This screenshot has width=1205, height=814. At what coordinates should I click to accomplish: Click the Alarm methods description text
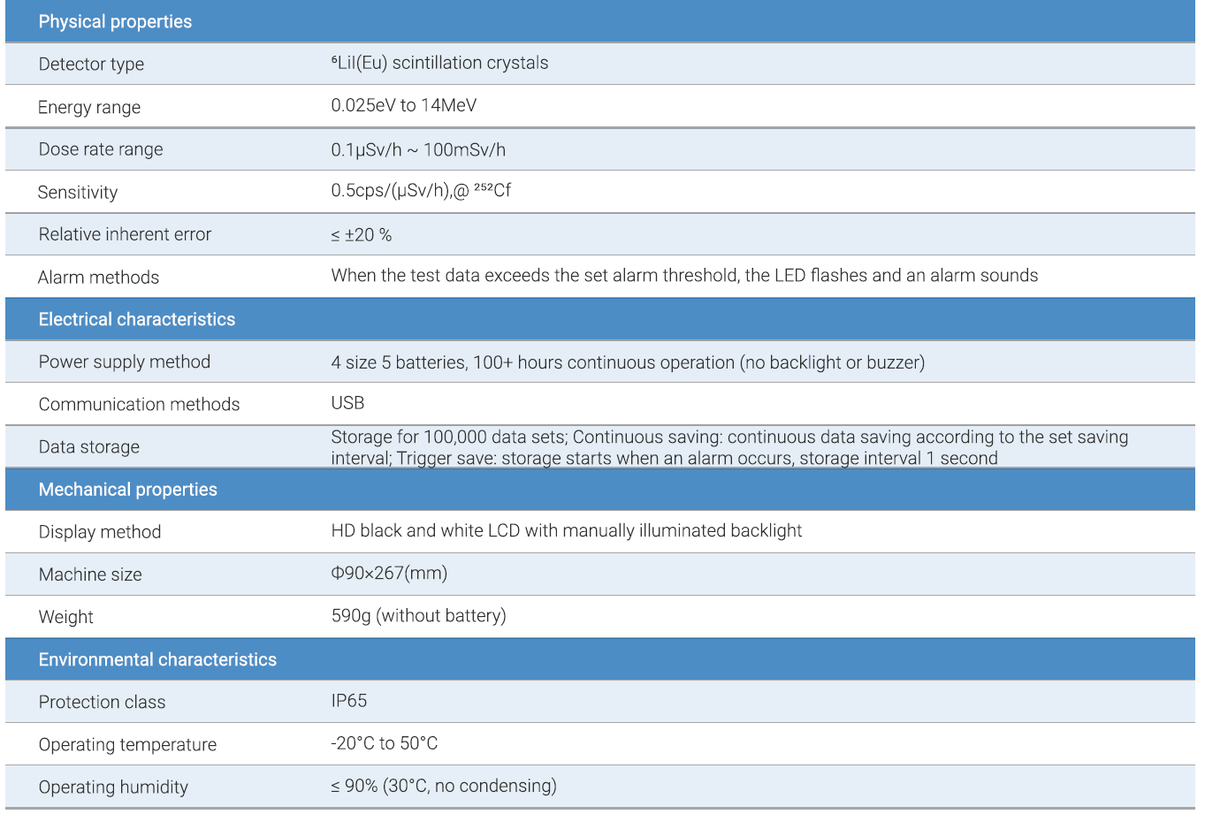[x=684, y=276]
